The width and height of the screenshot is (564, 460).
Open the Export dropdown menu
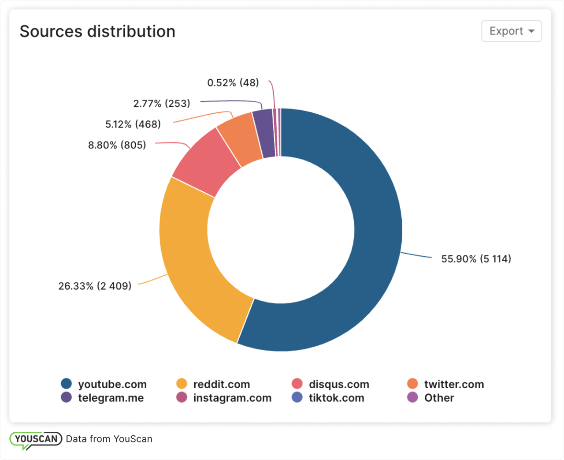point(511,31)
